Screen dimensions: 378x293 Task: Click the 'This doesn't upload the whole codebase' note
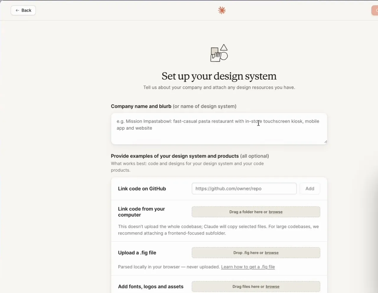(x=219, y=230)
